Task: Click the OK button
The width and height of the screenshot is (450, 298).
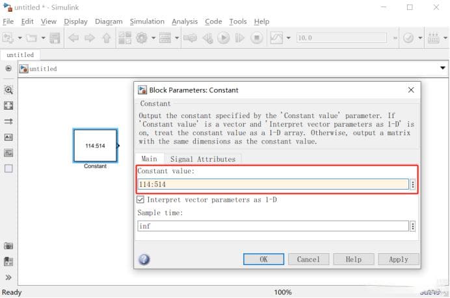Action: [x=263, y=259]
